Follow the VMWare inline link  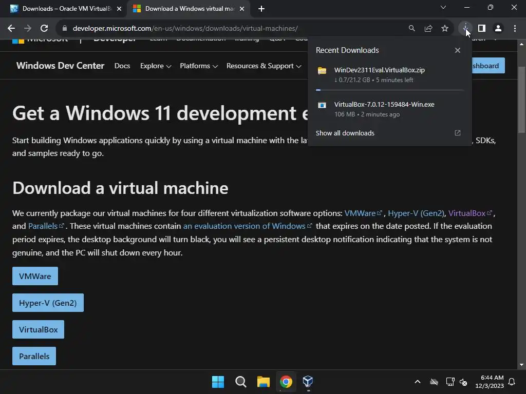point(363,213)
